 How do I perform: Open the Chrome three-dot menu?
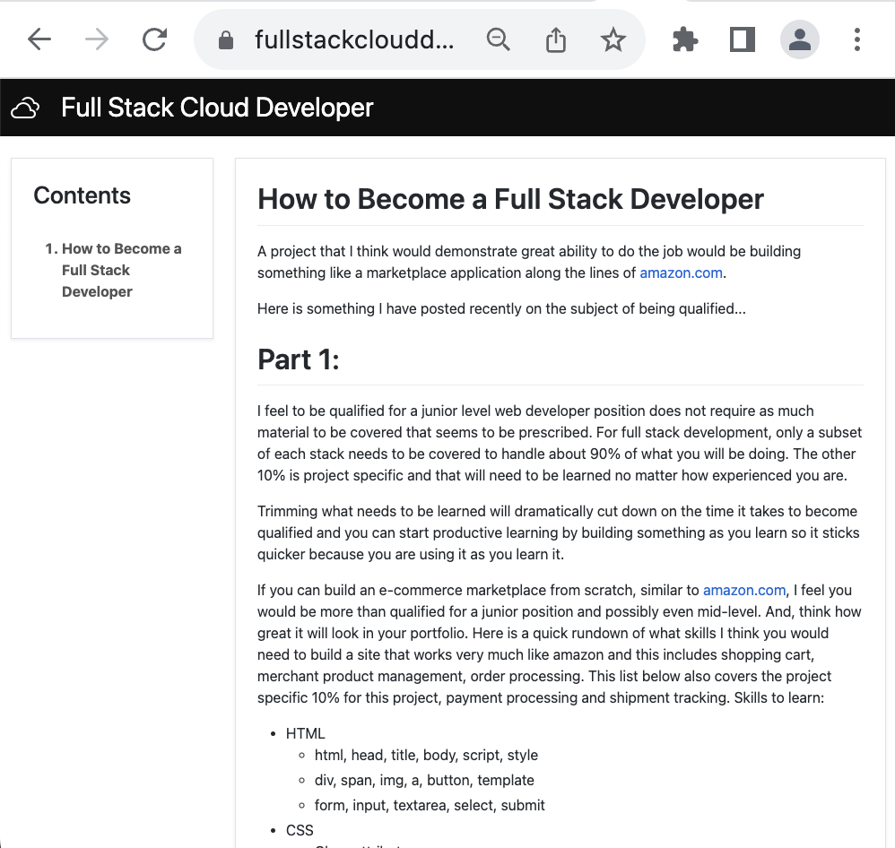[x=857, y=39]
